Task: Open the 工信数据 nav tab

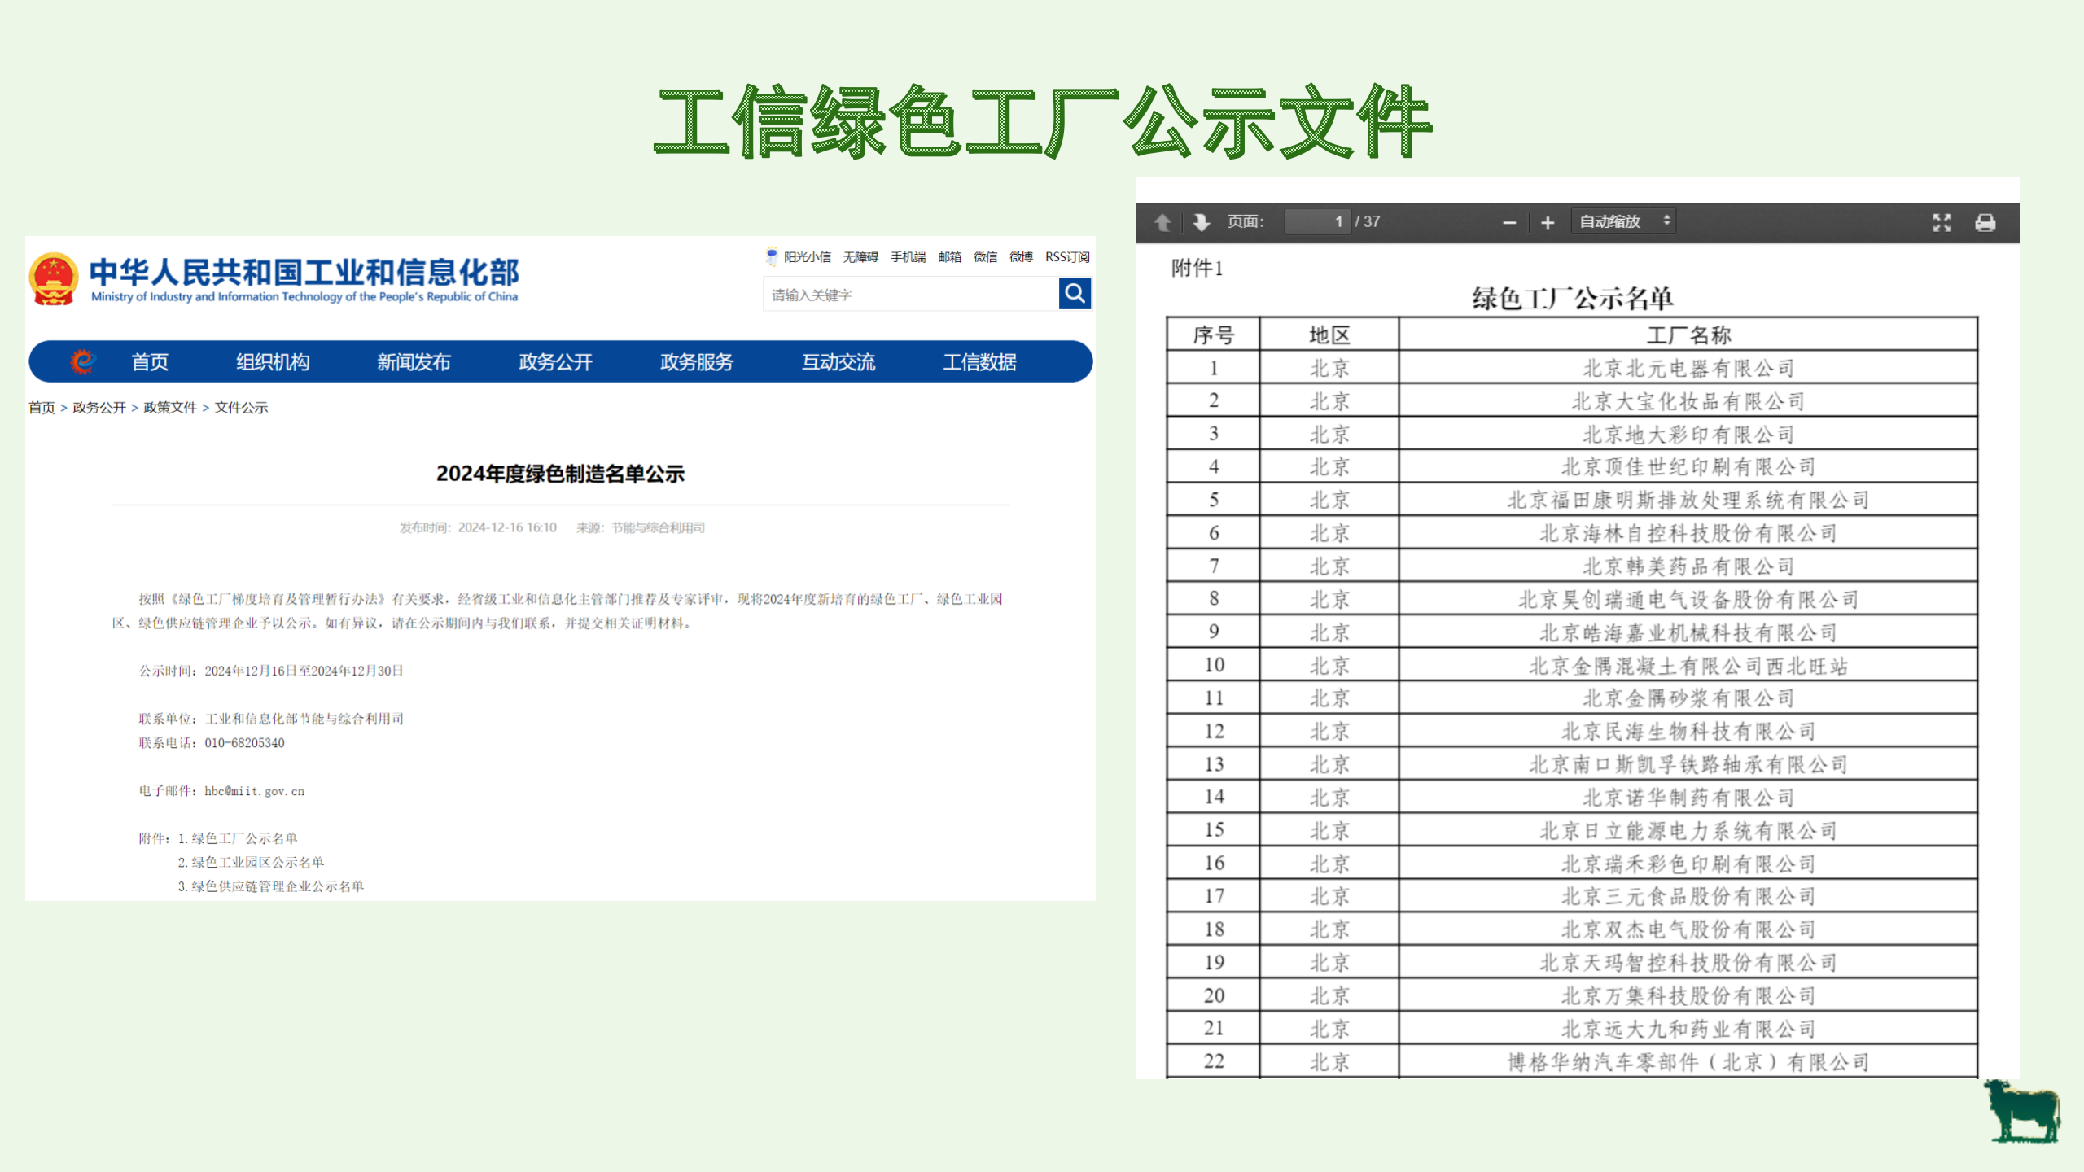Action: [979, 362]
